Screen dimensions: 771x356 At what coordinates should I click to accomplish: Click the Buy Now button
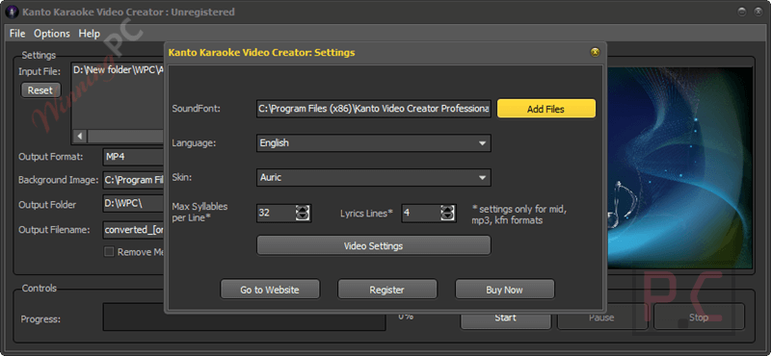(x=504, y=290)
